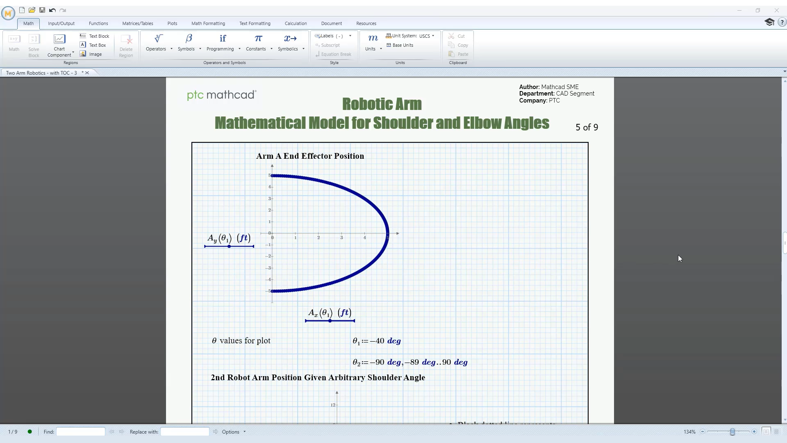Click the Mathcad application menu button

click(x=8, y=13)
